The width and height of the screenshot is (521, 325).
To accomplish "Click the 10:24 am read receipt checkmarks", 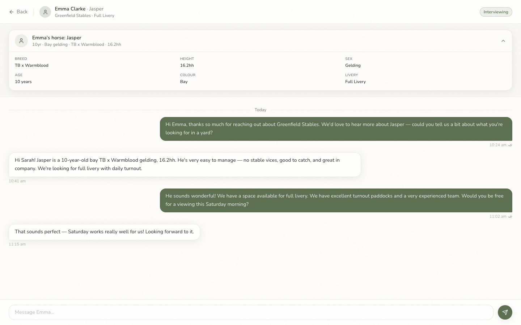I will 510,145.
